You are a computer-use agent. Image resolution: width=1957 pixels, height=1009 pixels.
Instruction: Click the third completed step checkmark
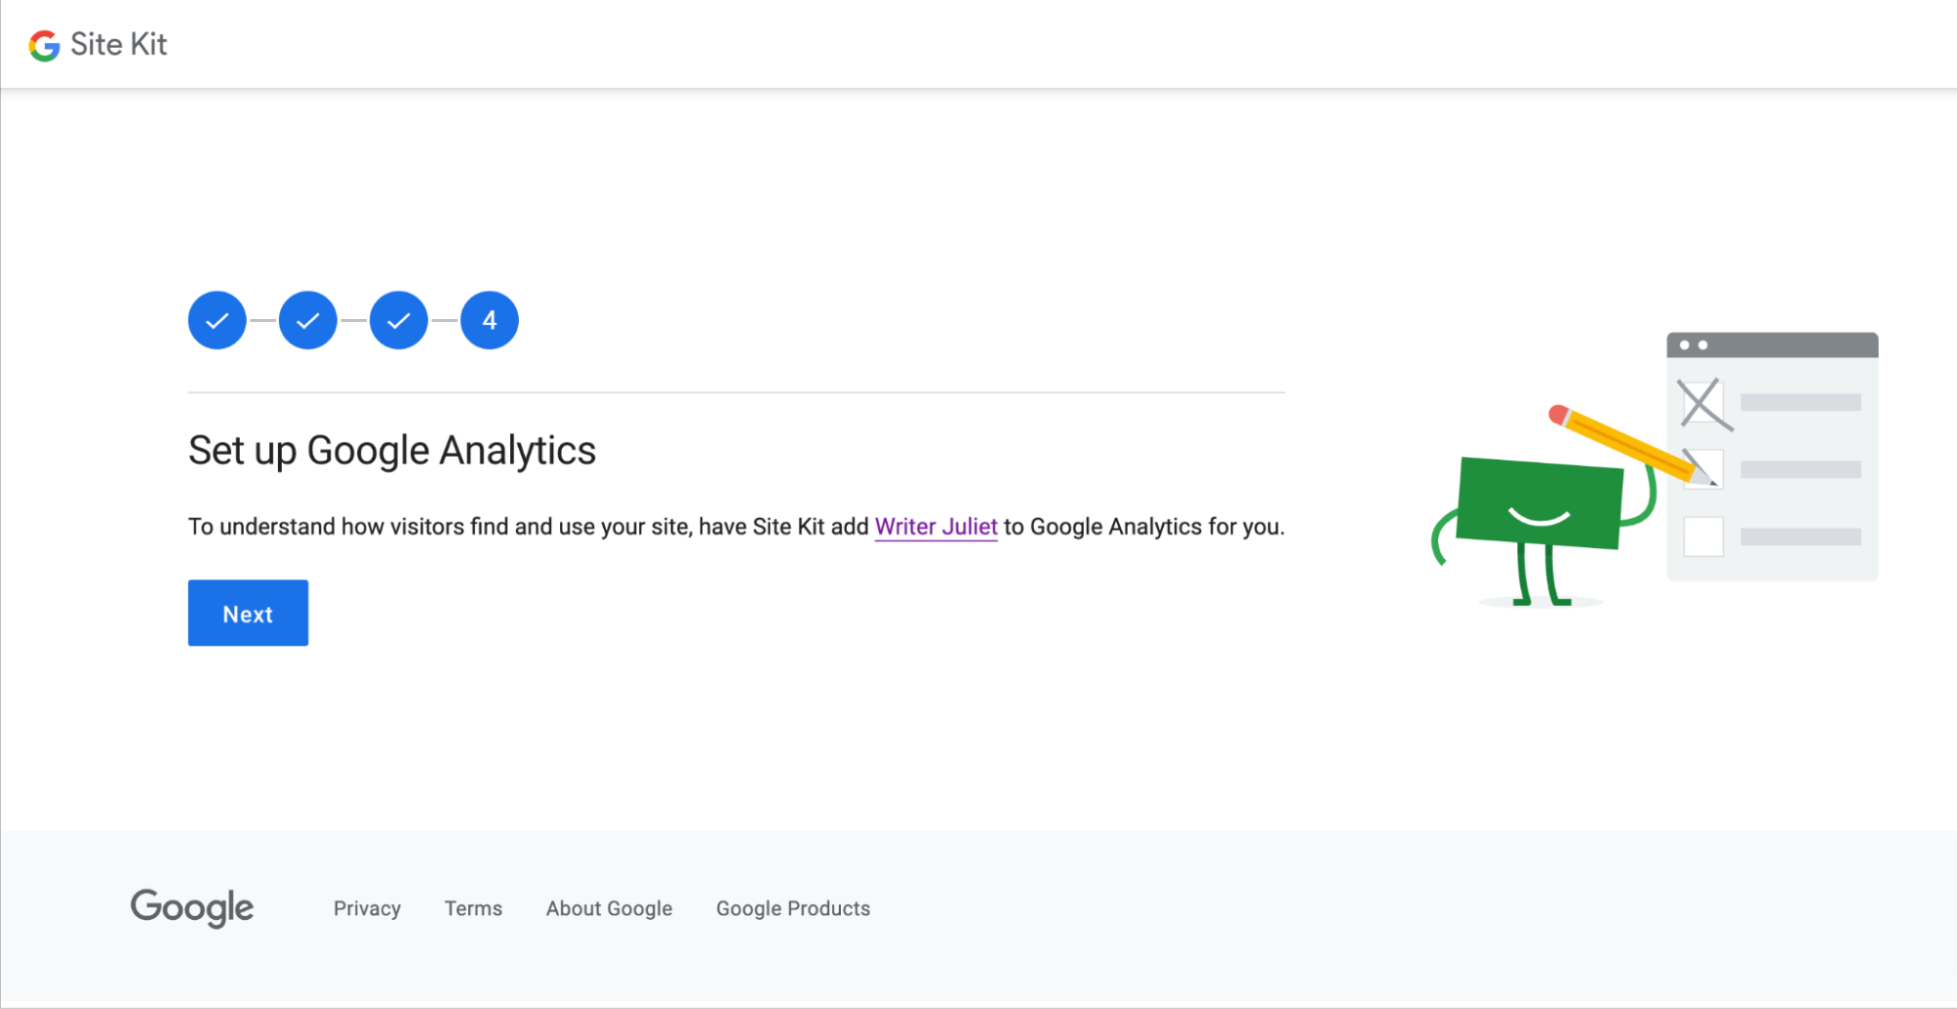click(398, 320)
